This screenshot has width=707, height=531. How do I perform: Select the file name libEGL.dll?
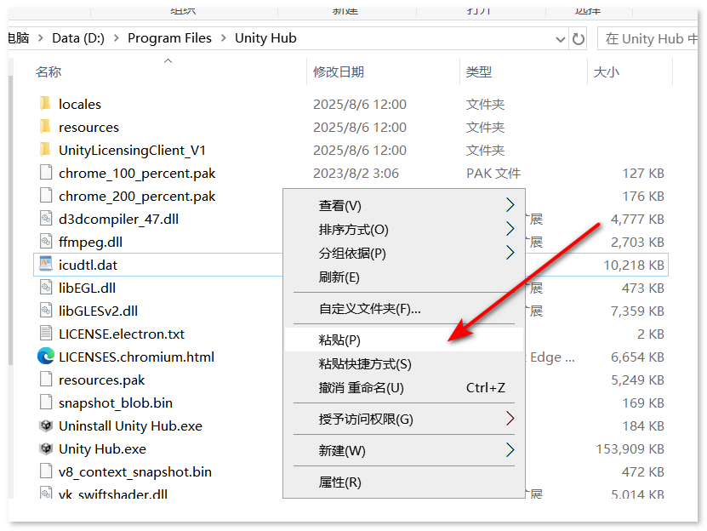pos(87,288)
